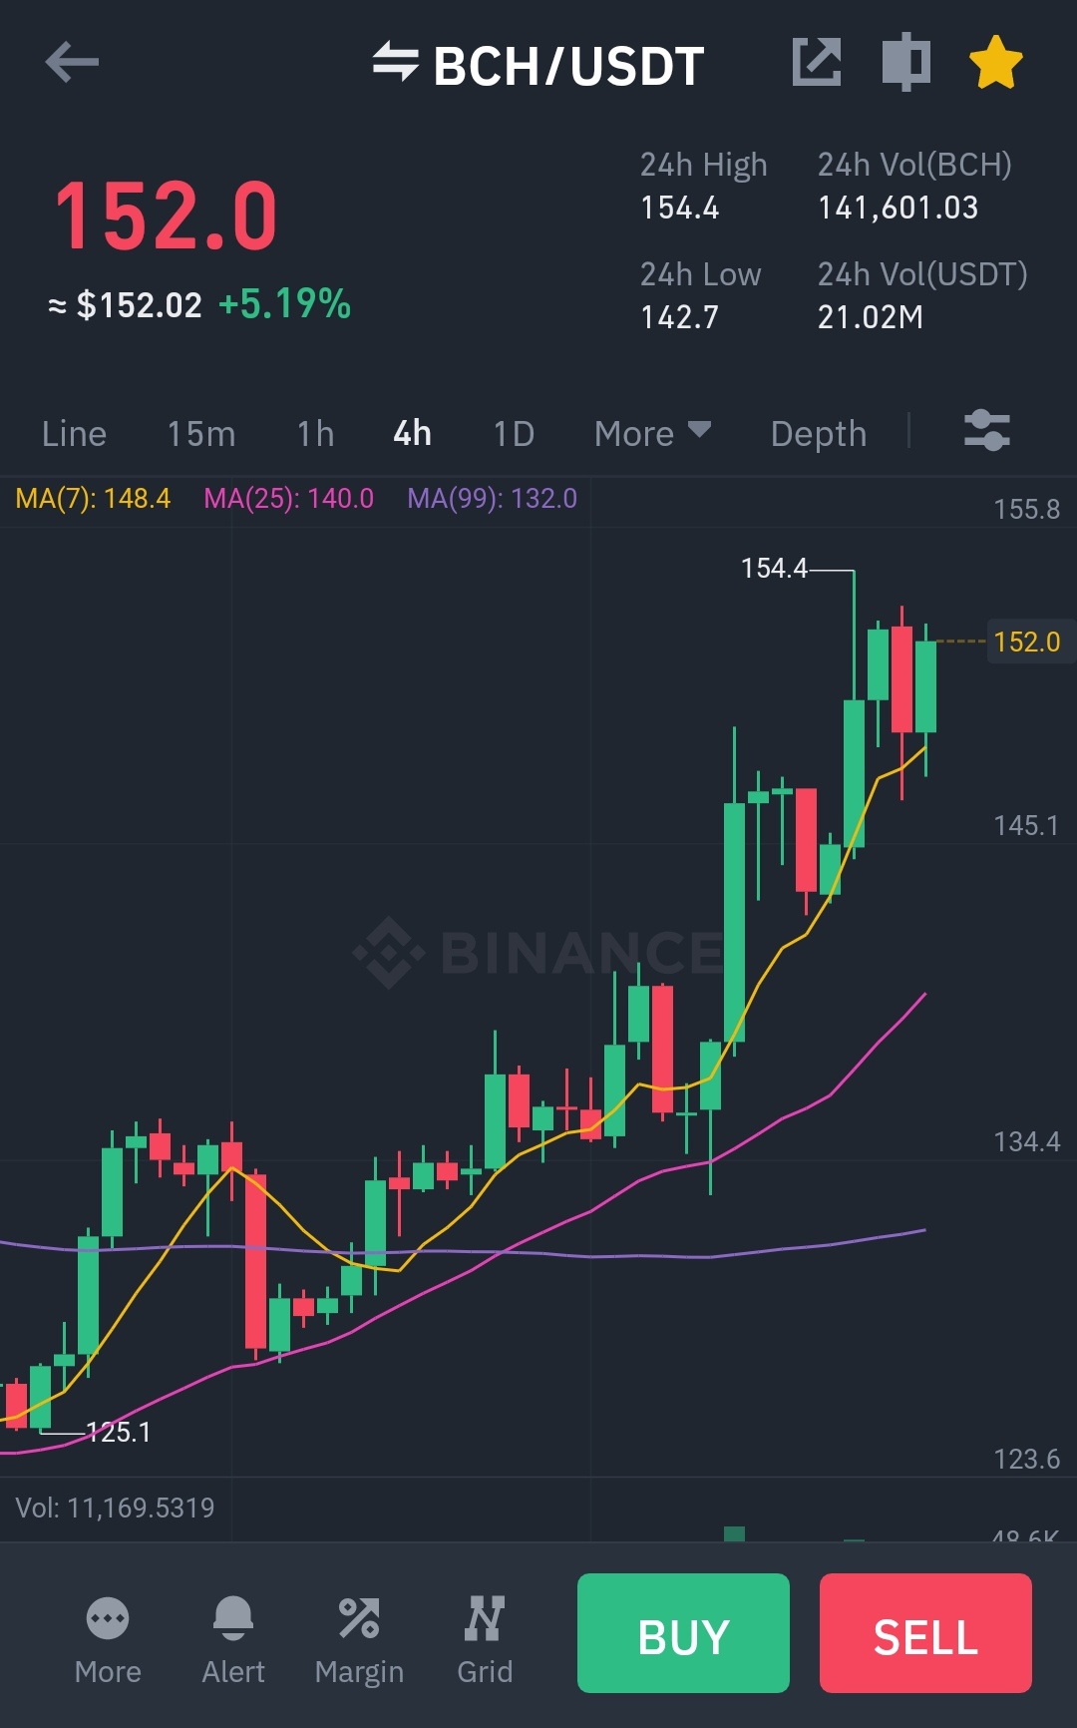This screenshot has height=1728, width=1077.
Task: Tap the swap pair icon beside BCH/USDT
Action: 395,62
